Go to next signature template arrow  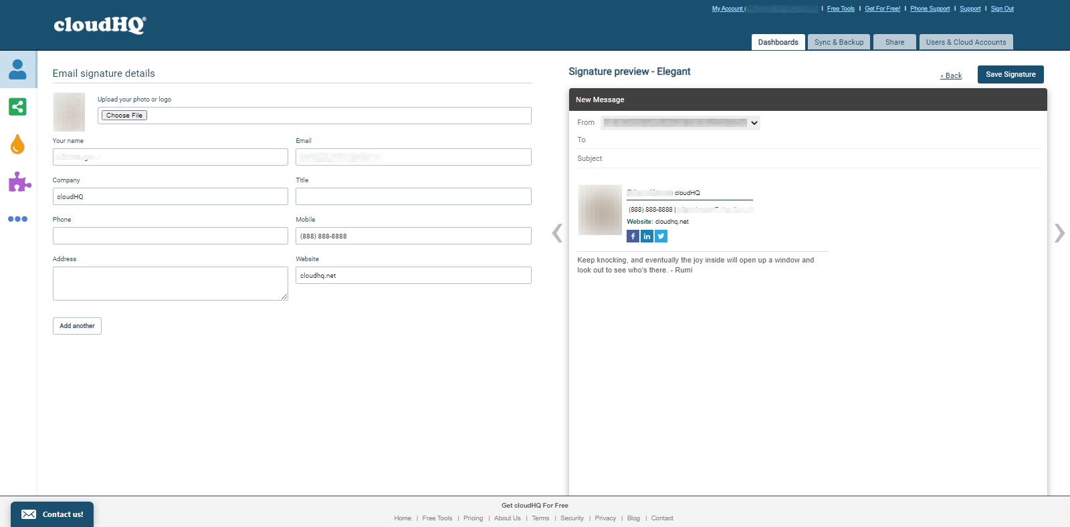1059,232
